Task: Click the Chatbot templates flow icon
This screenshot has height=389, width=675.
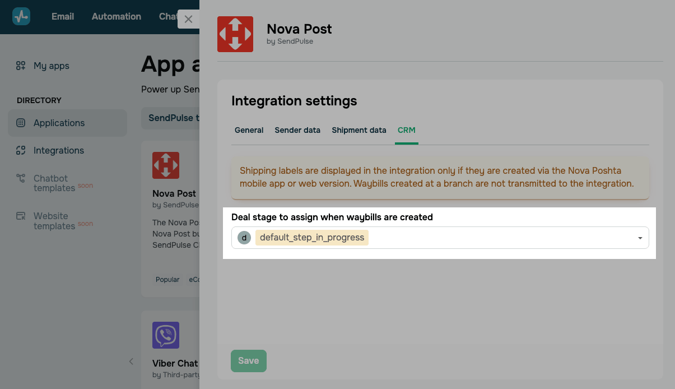Action: click(21, 178)
